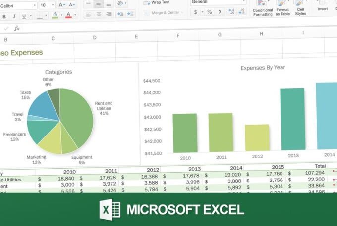Select the Categories chart title

(58, 72)
